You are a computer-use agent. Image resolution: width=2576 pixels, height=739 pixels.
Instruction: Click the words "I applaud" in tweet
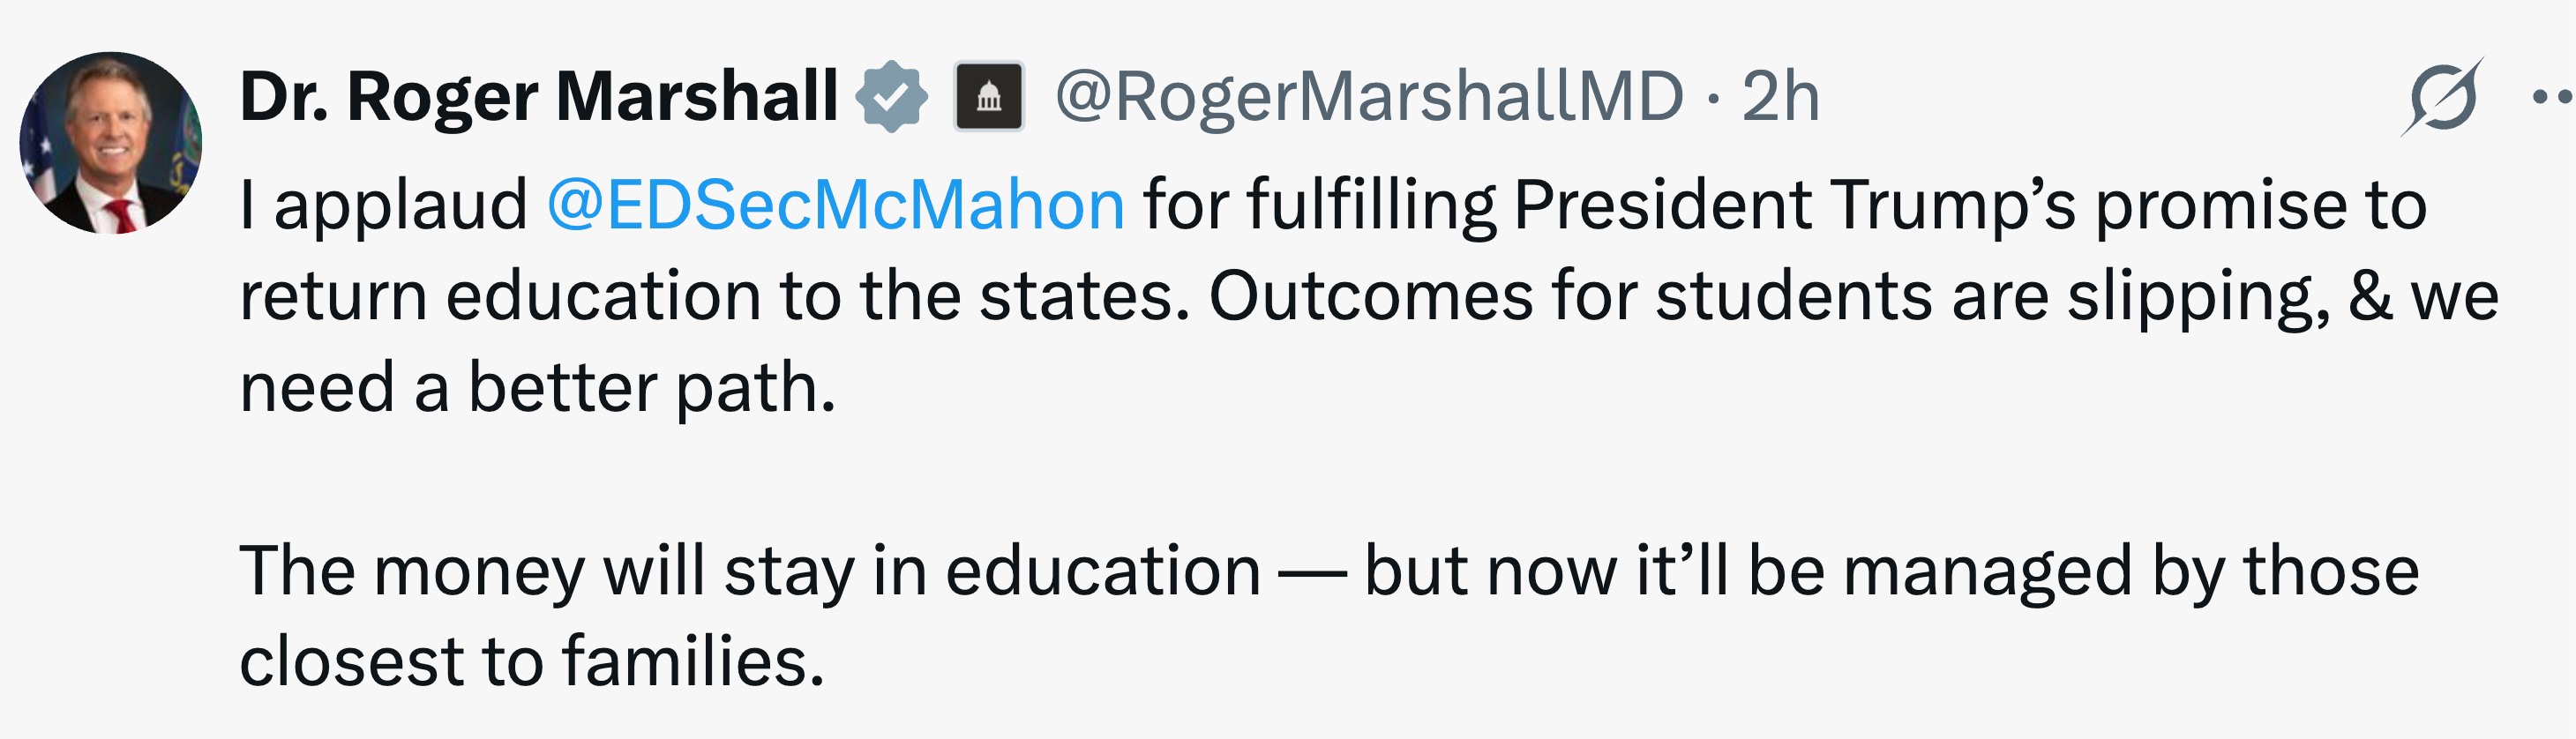tap(383, 205)
